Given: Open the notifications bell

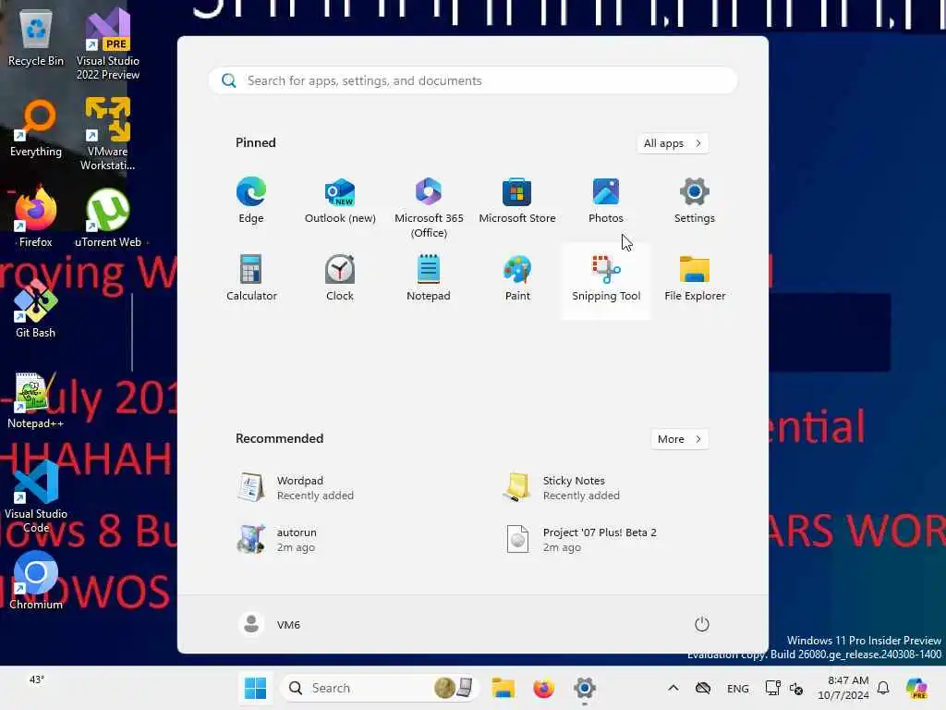Looking at the screenshot, I should pos(883,688).
